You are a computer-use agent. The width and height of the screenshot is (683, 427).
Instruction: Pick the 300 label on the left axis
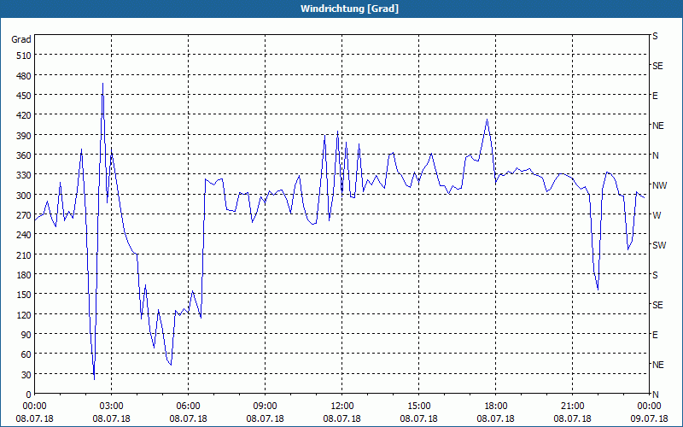pos(24,196)
